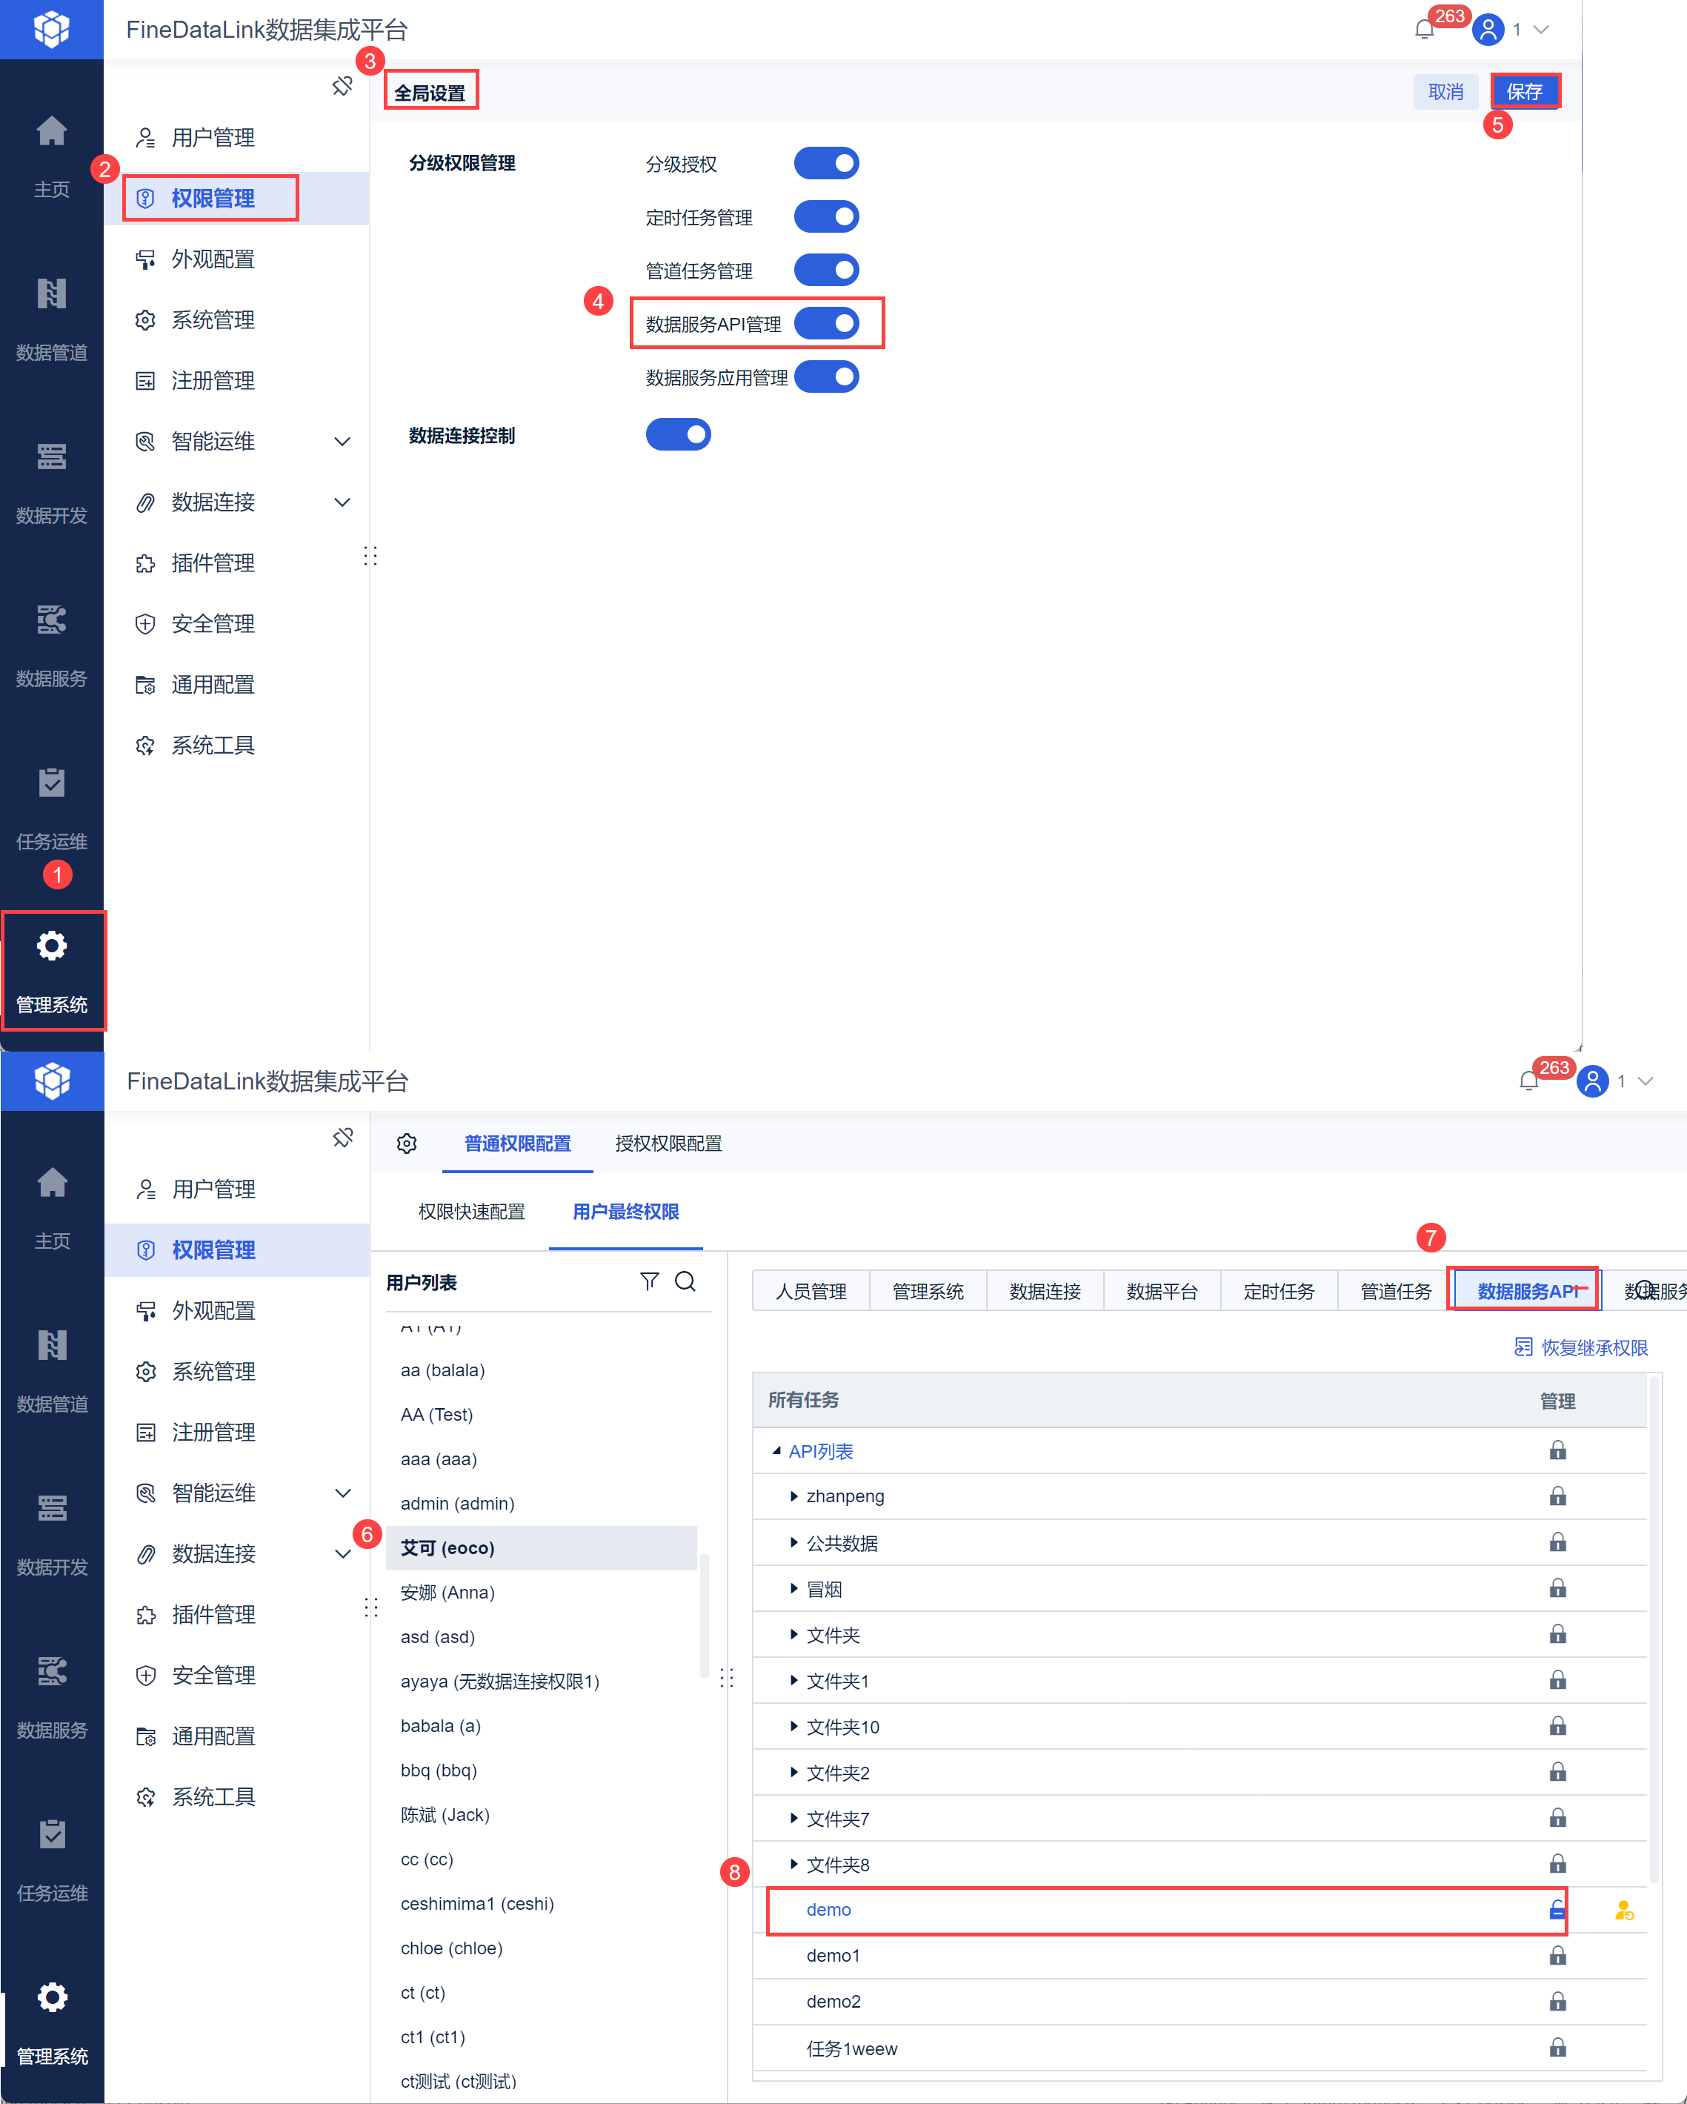Click the lock icon in the demo1 row
Image resolution: width=1687 pixels, height=2104 pixels.
tap(1557, 1956)
